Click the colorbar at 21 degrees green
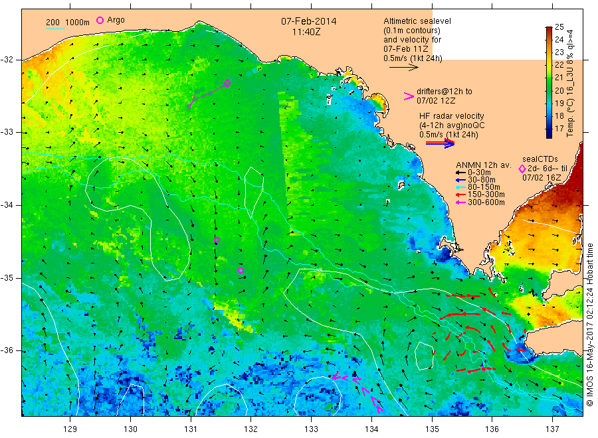 click(549, 78)
